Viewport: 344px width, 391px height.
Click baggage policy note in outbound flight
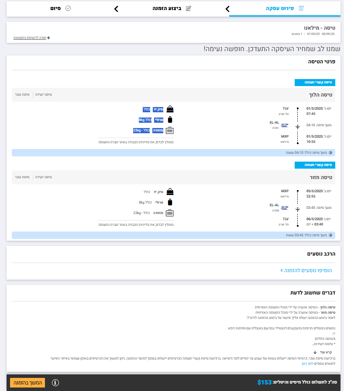point(136,142)
